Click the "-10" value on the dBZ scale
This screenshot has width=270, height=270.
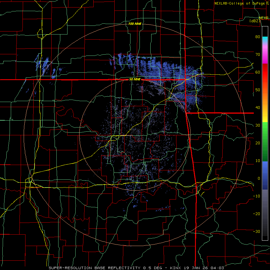[x=256, y=196]
